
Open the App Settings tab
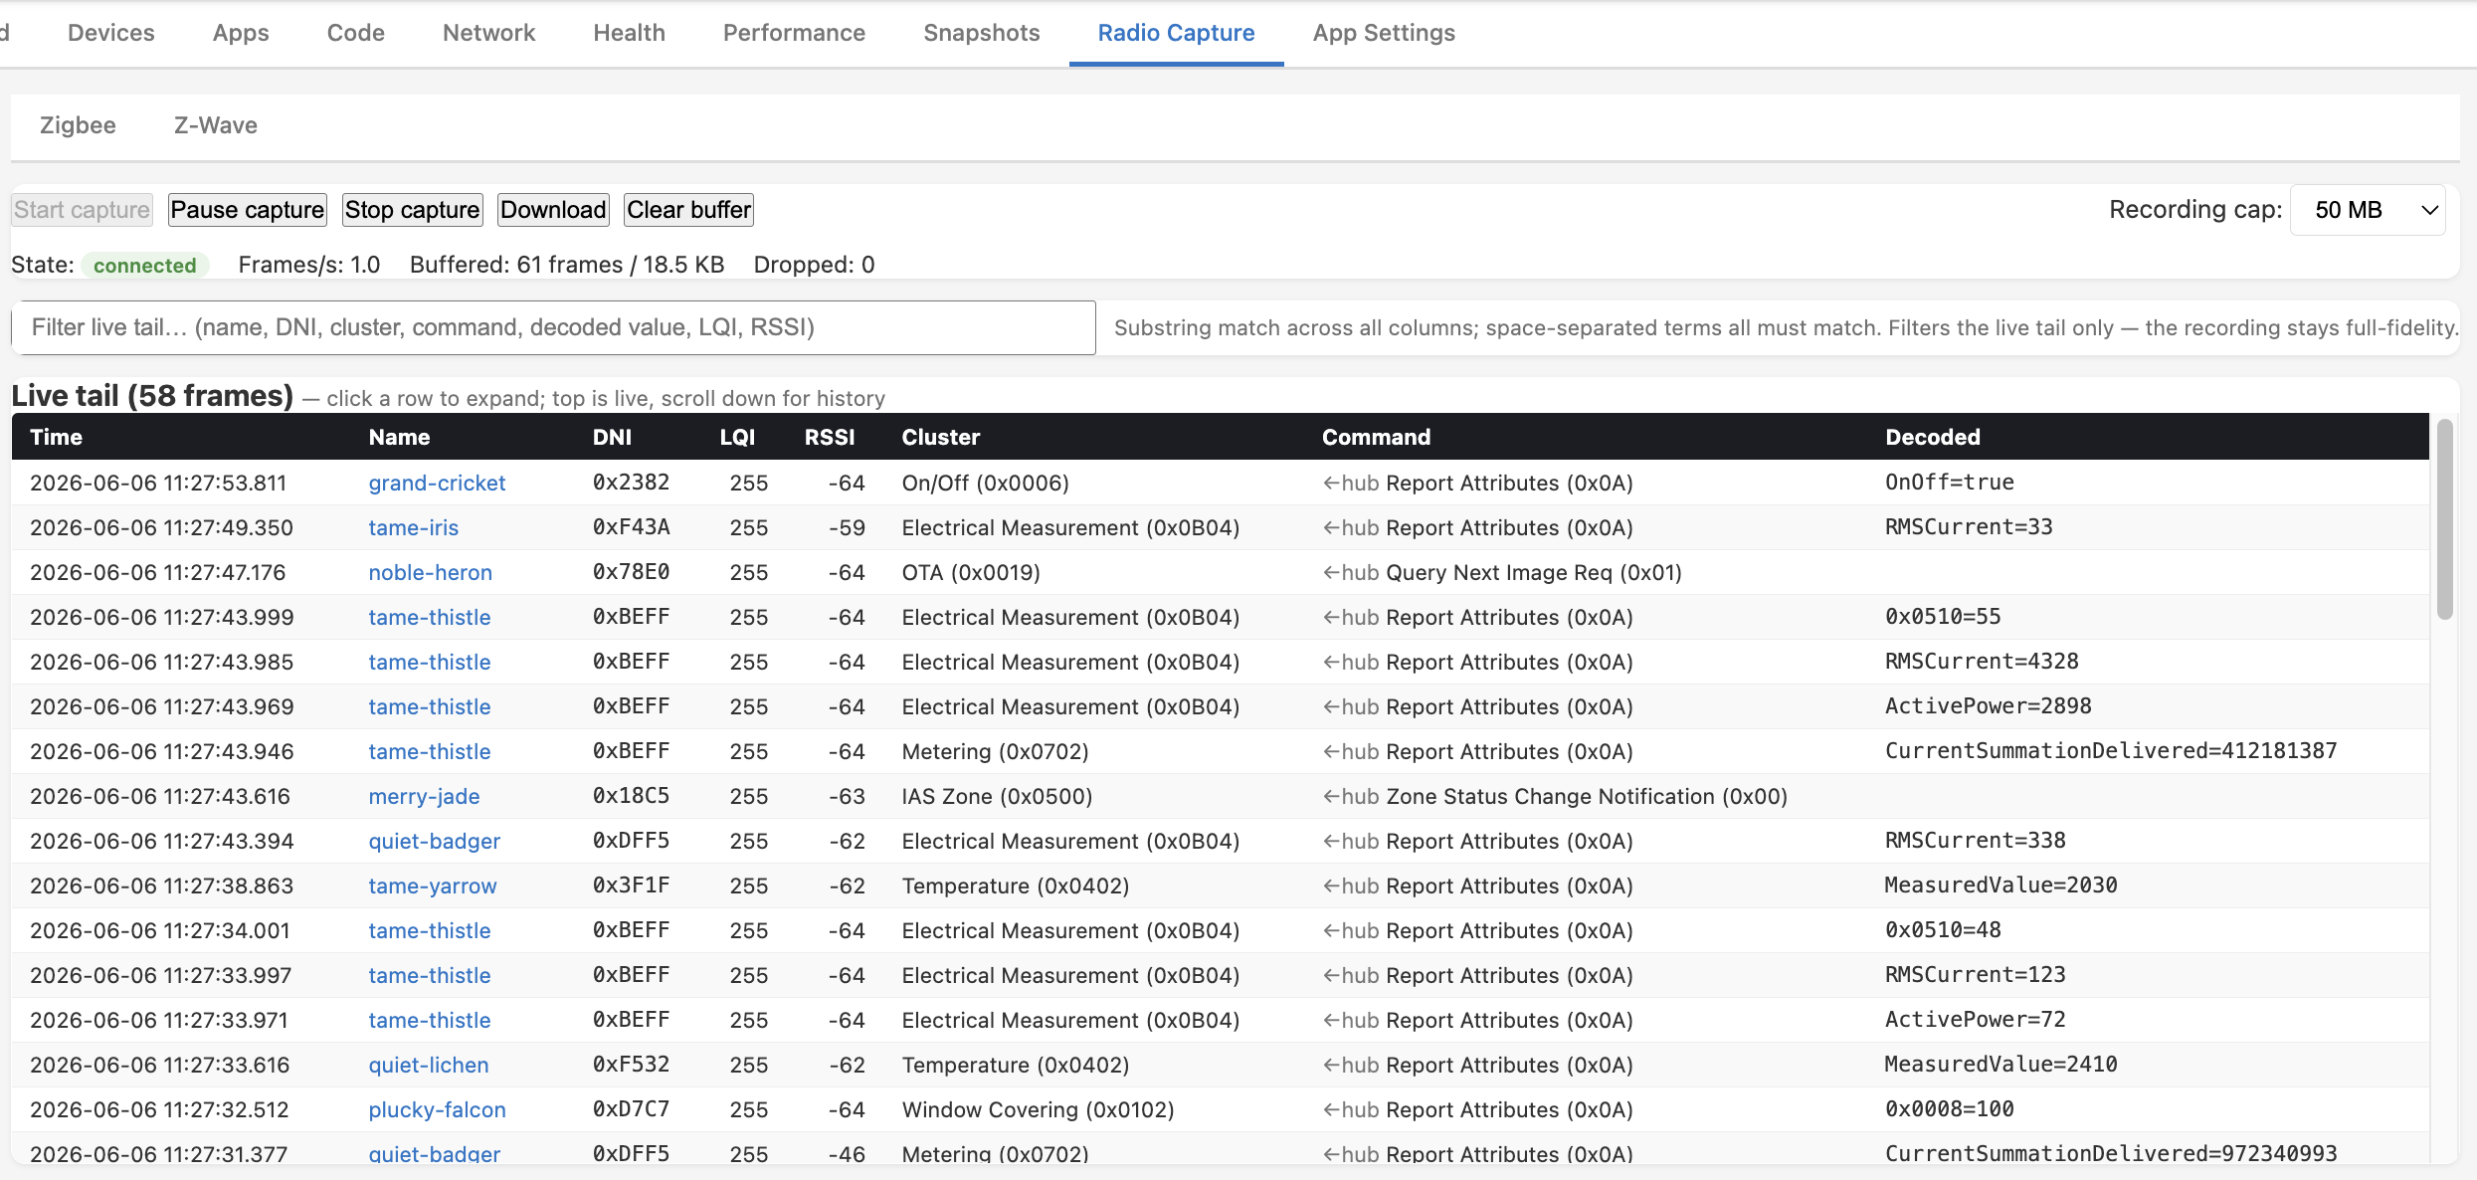coord(1384,33)
